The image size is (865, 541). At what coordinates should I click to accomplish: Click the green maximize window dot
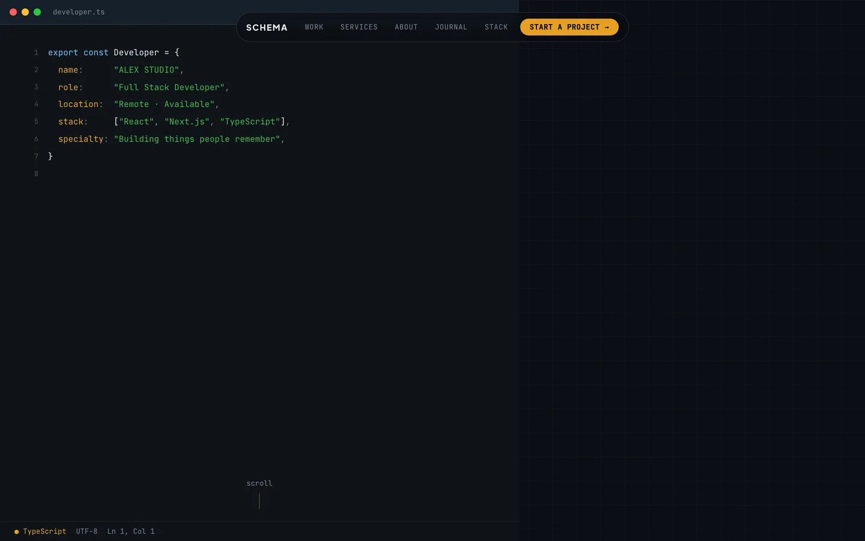tap(37, 12)
